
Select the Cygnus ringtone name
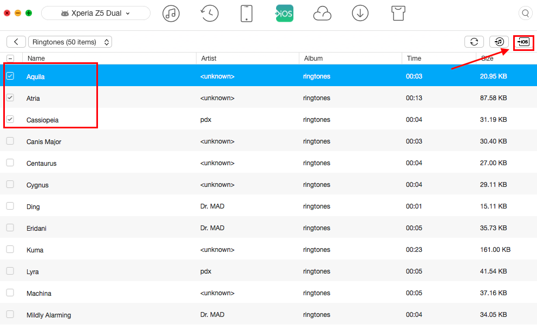pos(37,185)
